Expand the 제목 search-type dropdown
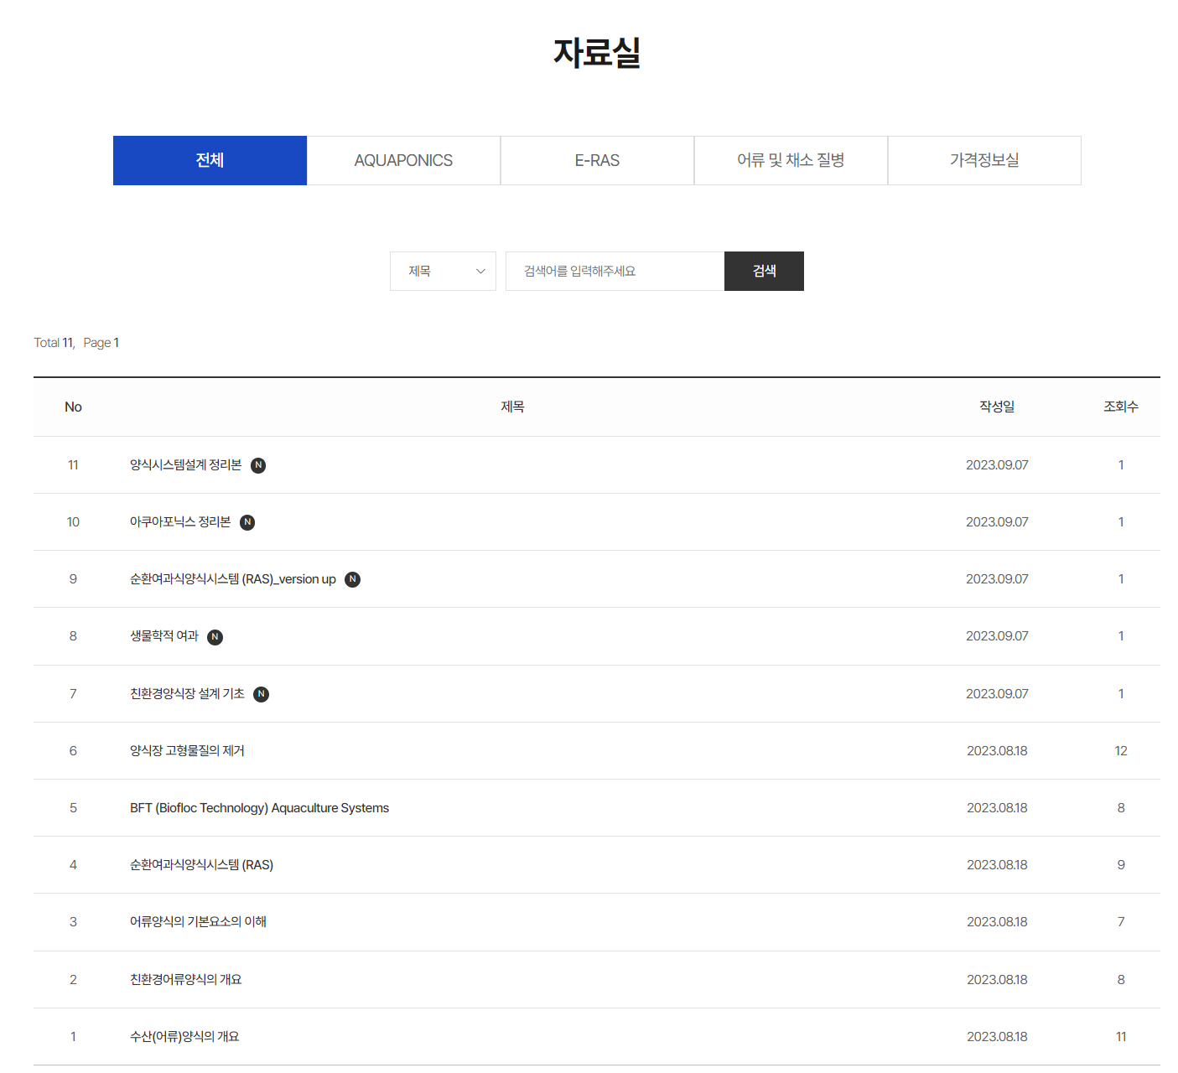The image size is (1178, 1073). [x=443, y=271]
